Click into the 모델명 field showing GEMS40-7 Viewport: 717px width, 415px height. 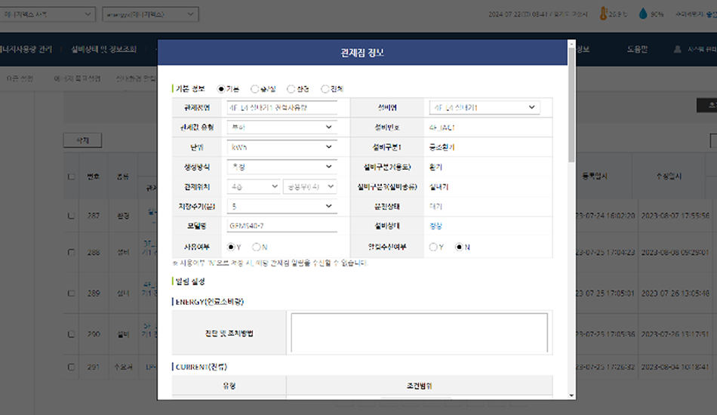[x=281, y=226]
